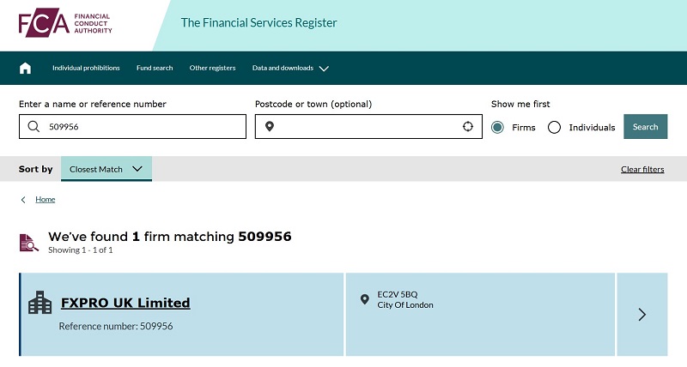Open result with right chevron arrow

tap(641, 314)
